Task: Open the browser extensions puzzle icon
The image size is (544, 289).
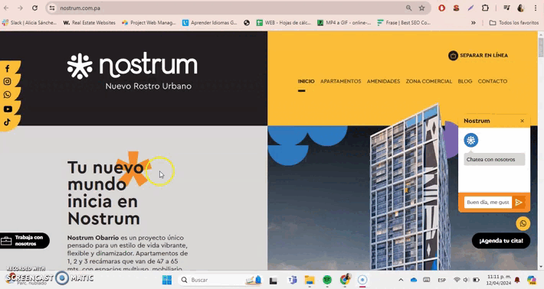Action: coord(485,8)
